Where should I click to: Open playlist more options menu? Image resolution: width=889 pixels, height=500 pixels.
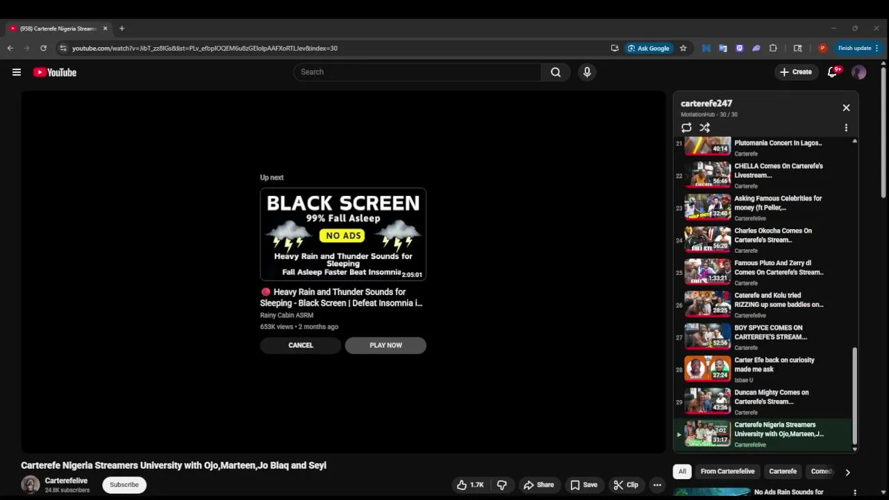(846, 128)
